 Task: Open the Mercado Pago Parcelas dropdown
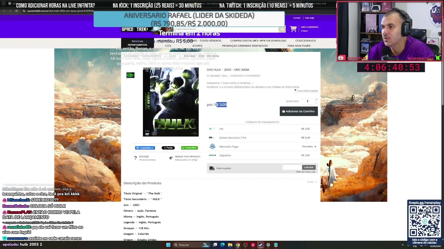309,147
